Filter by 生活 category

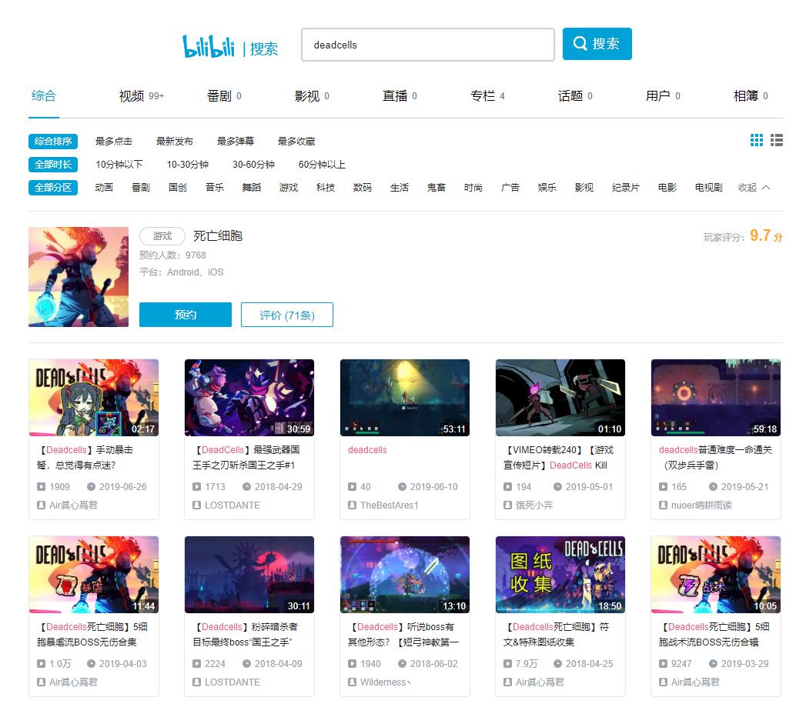point(400,188)
